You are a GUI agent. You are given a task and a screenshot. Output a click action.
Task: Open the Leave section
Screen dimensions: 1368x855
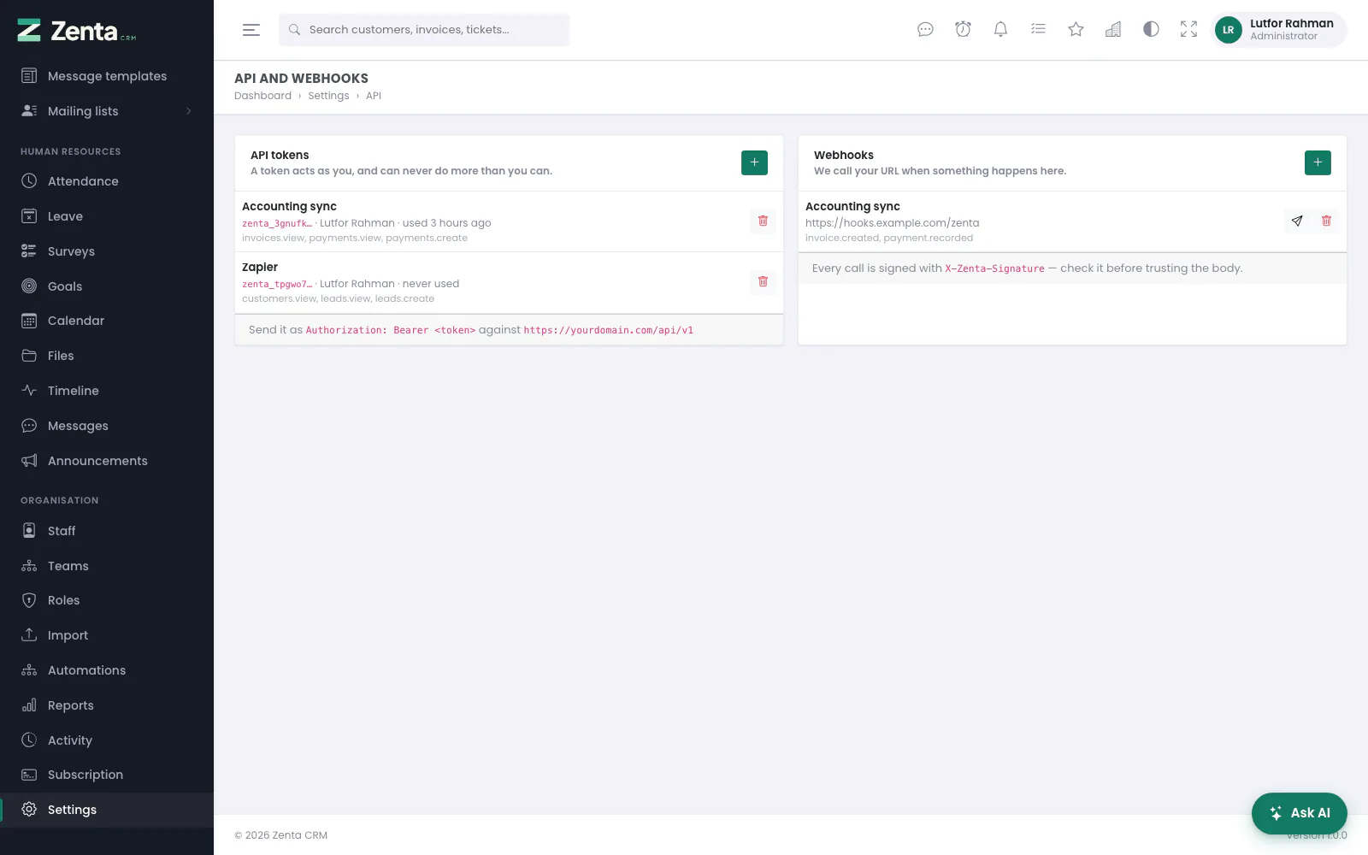107,216
